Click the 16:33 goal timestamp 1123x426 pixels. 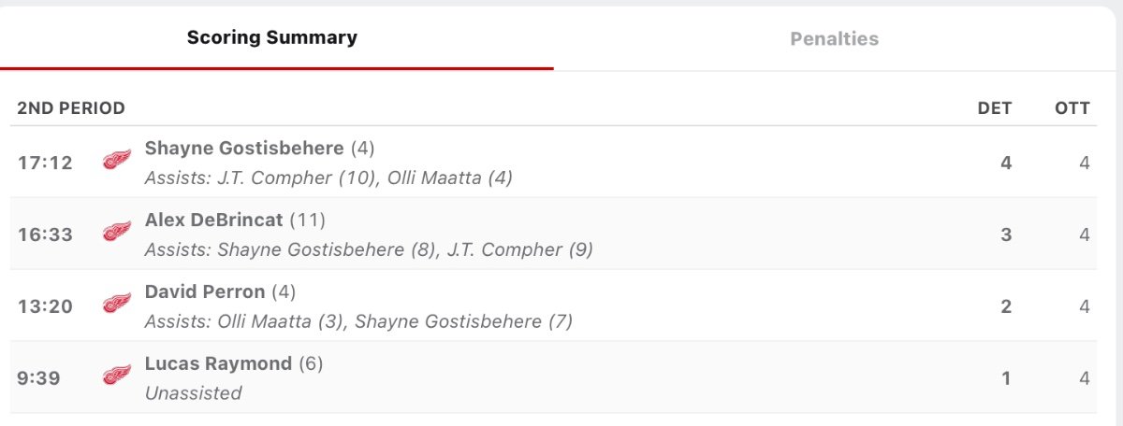pos(45,234)
